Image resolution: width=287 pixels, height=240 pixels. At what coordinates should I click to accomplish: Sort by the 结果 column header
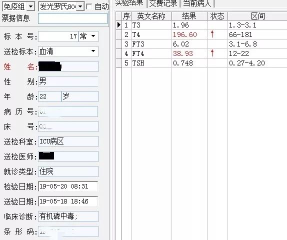189,16
